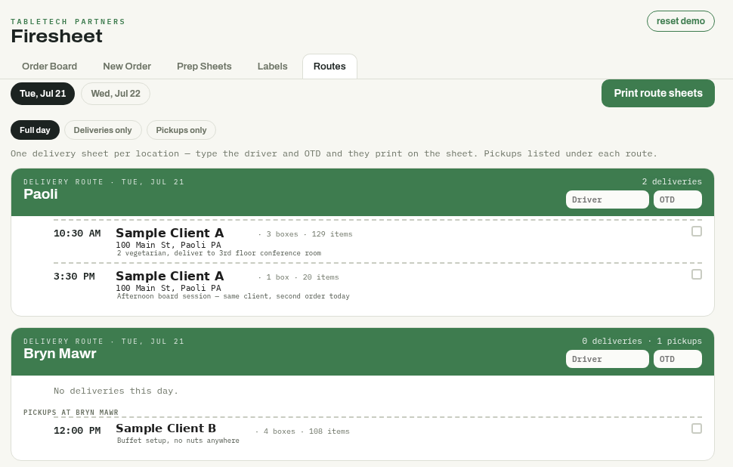Select the Routes tab
This screenshot has width=733, height=467.
(x=329, y=66)
